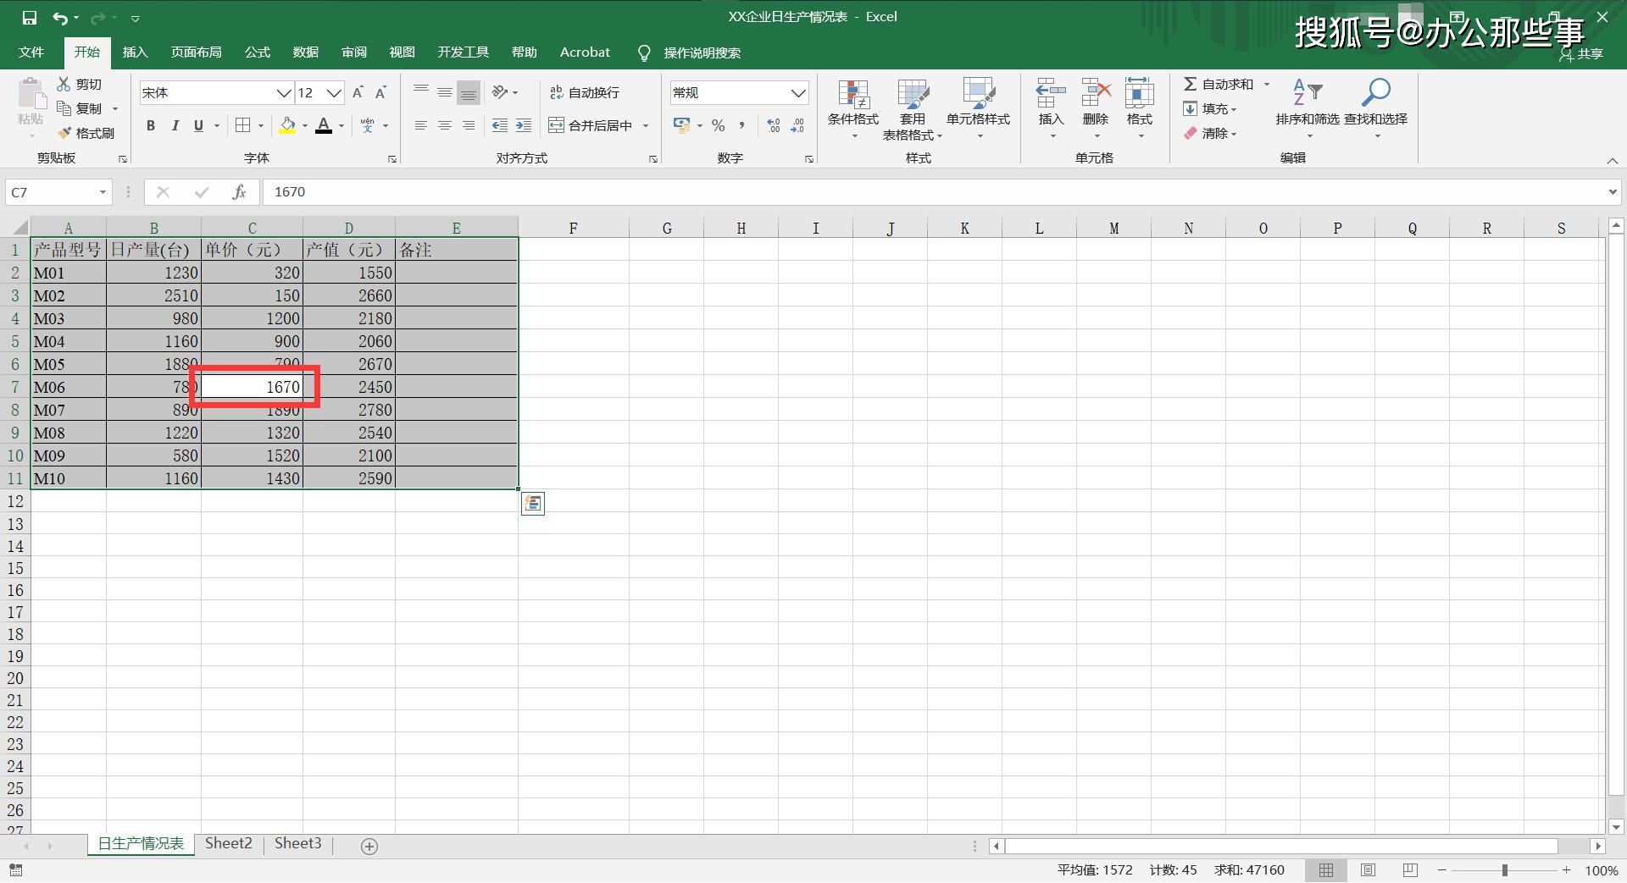Toggle Italic formatting
1627x883 pixels.
pos(175,125)
